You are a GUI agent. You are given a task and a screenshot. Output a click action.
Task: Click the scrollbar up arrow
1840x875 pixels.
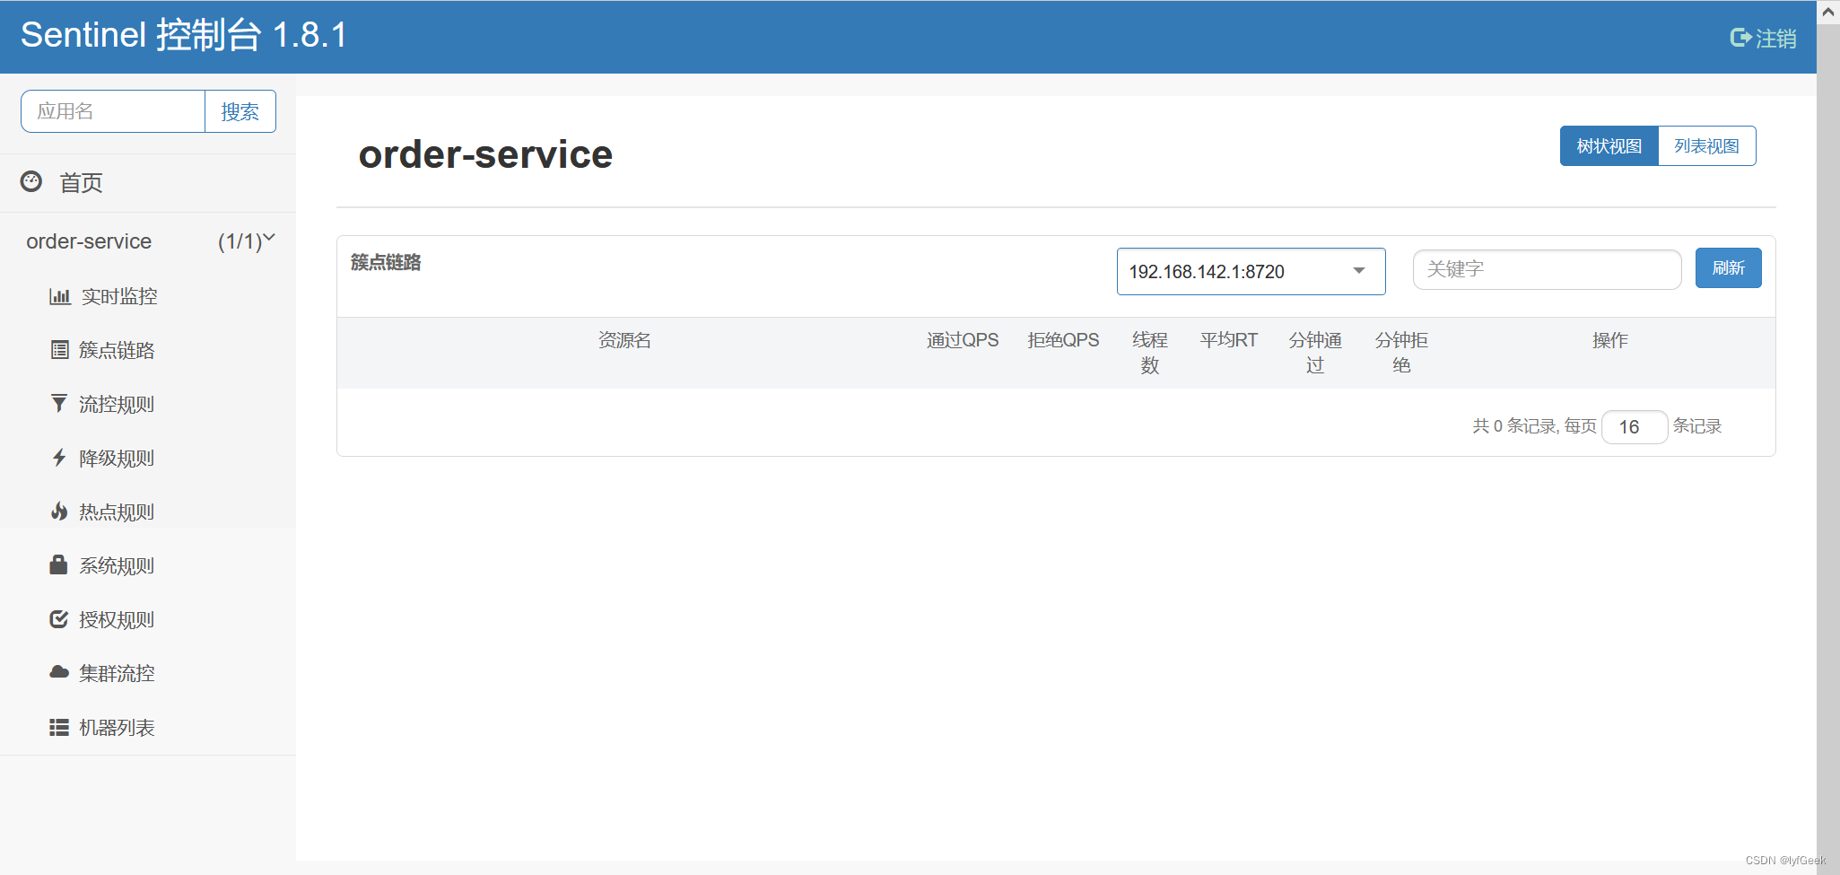pyautogui.click(x=1828, y=12)
